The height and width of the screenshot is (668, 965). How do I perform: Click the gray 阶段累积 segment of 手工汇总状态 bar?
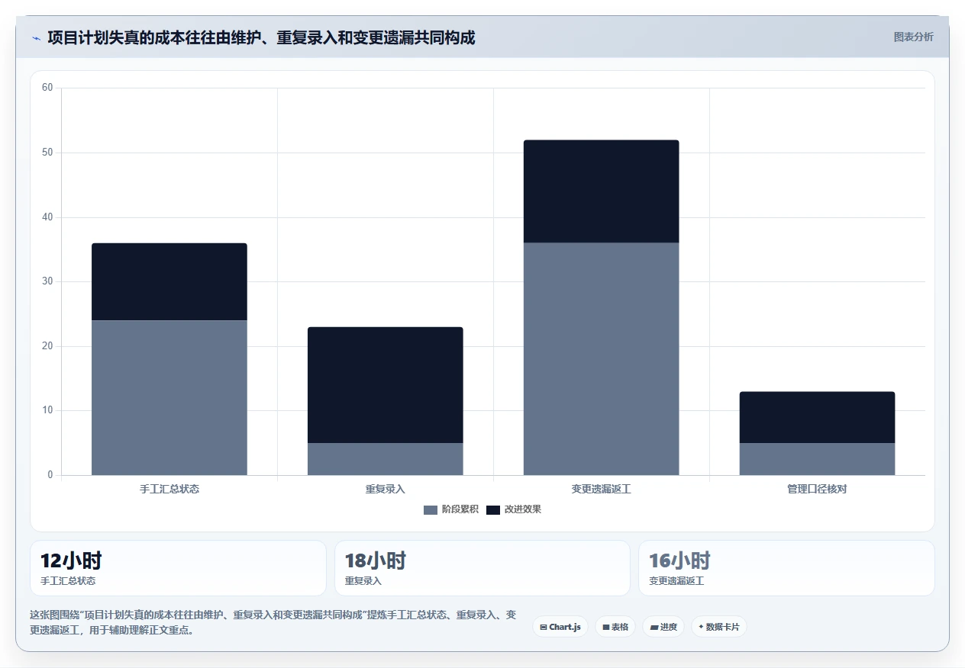[x=169, y=397]
